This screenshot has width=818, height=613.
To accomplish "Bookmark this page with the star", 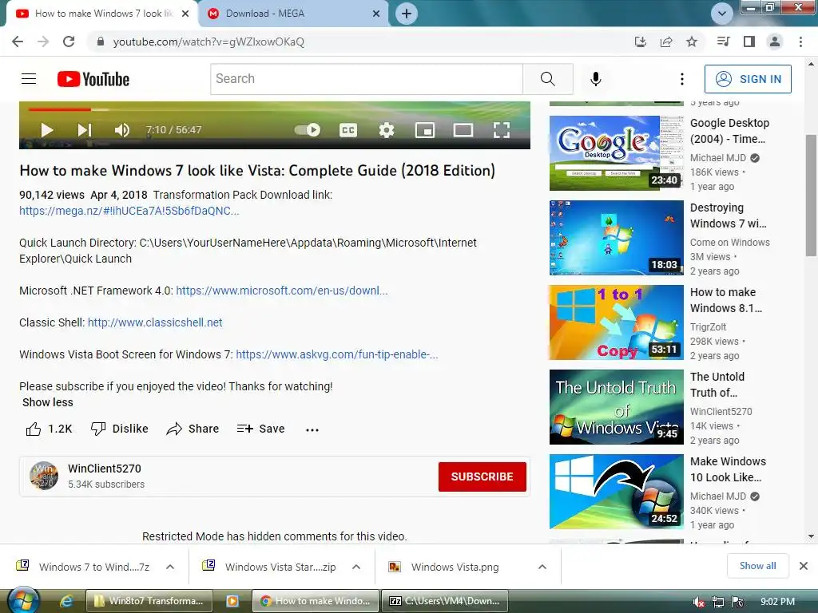I will point(692,42).
